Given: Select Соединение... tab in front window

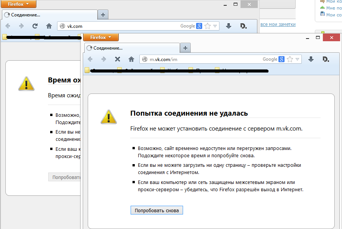Looking at the screenshot, I should pyautogui.click(x=132, y=48).
